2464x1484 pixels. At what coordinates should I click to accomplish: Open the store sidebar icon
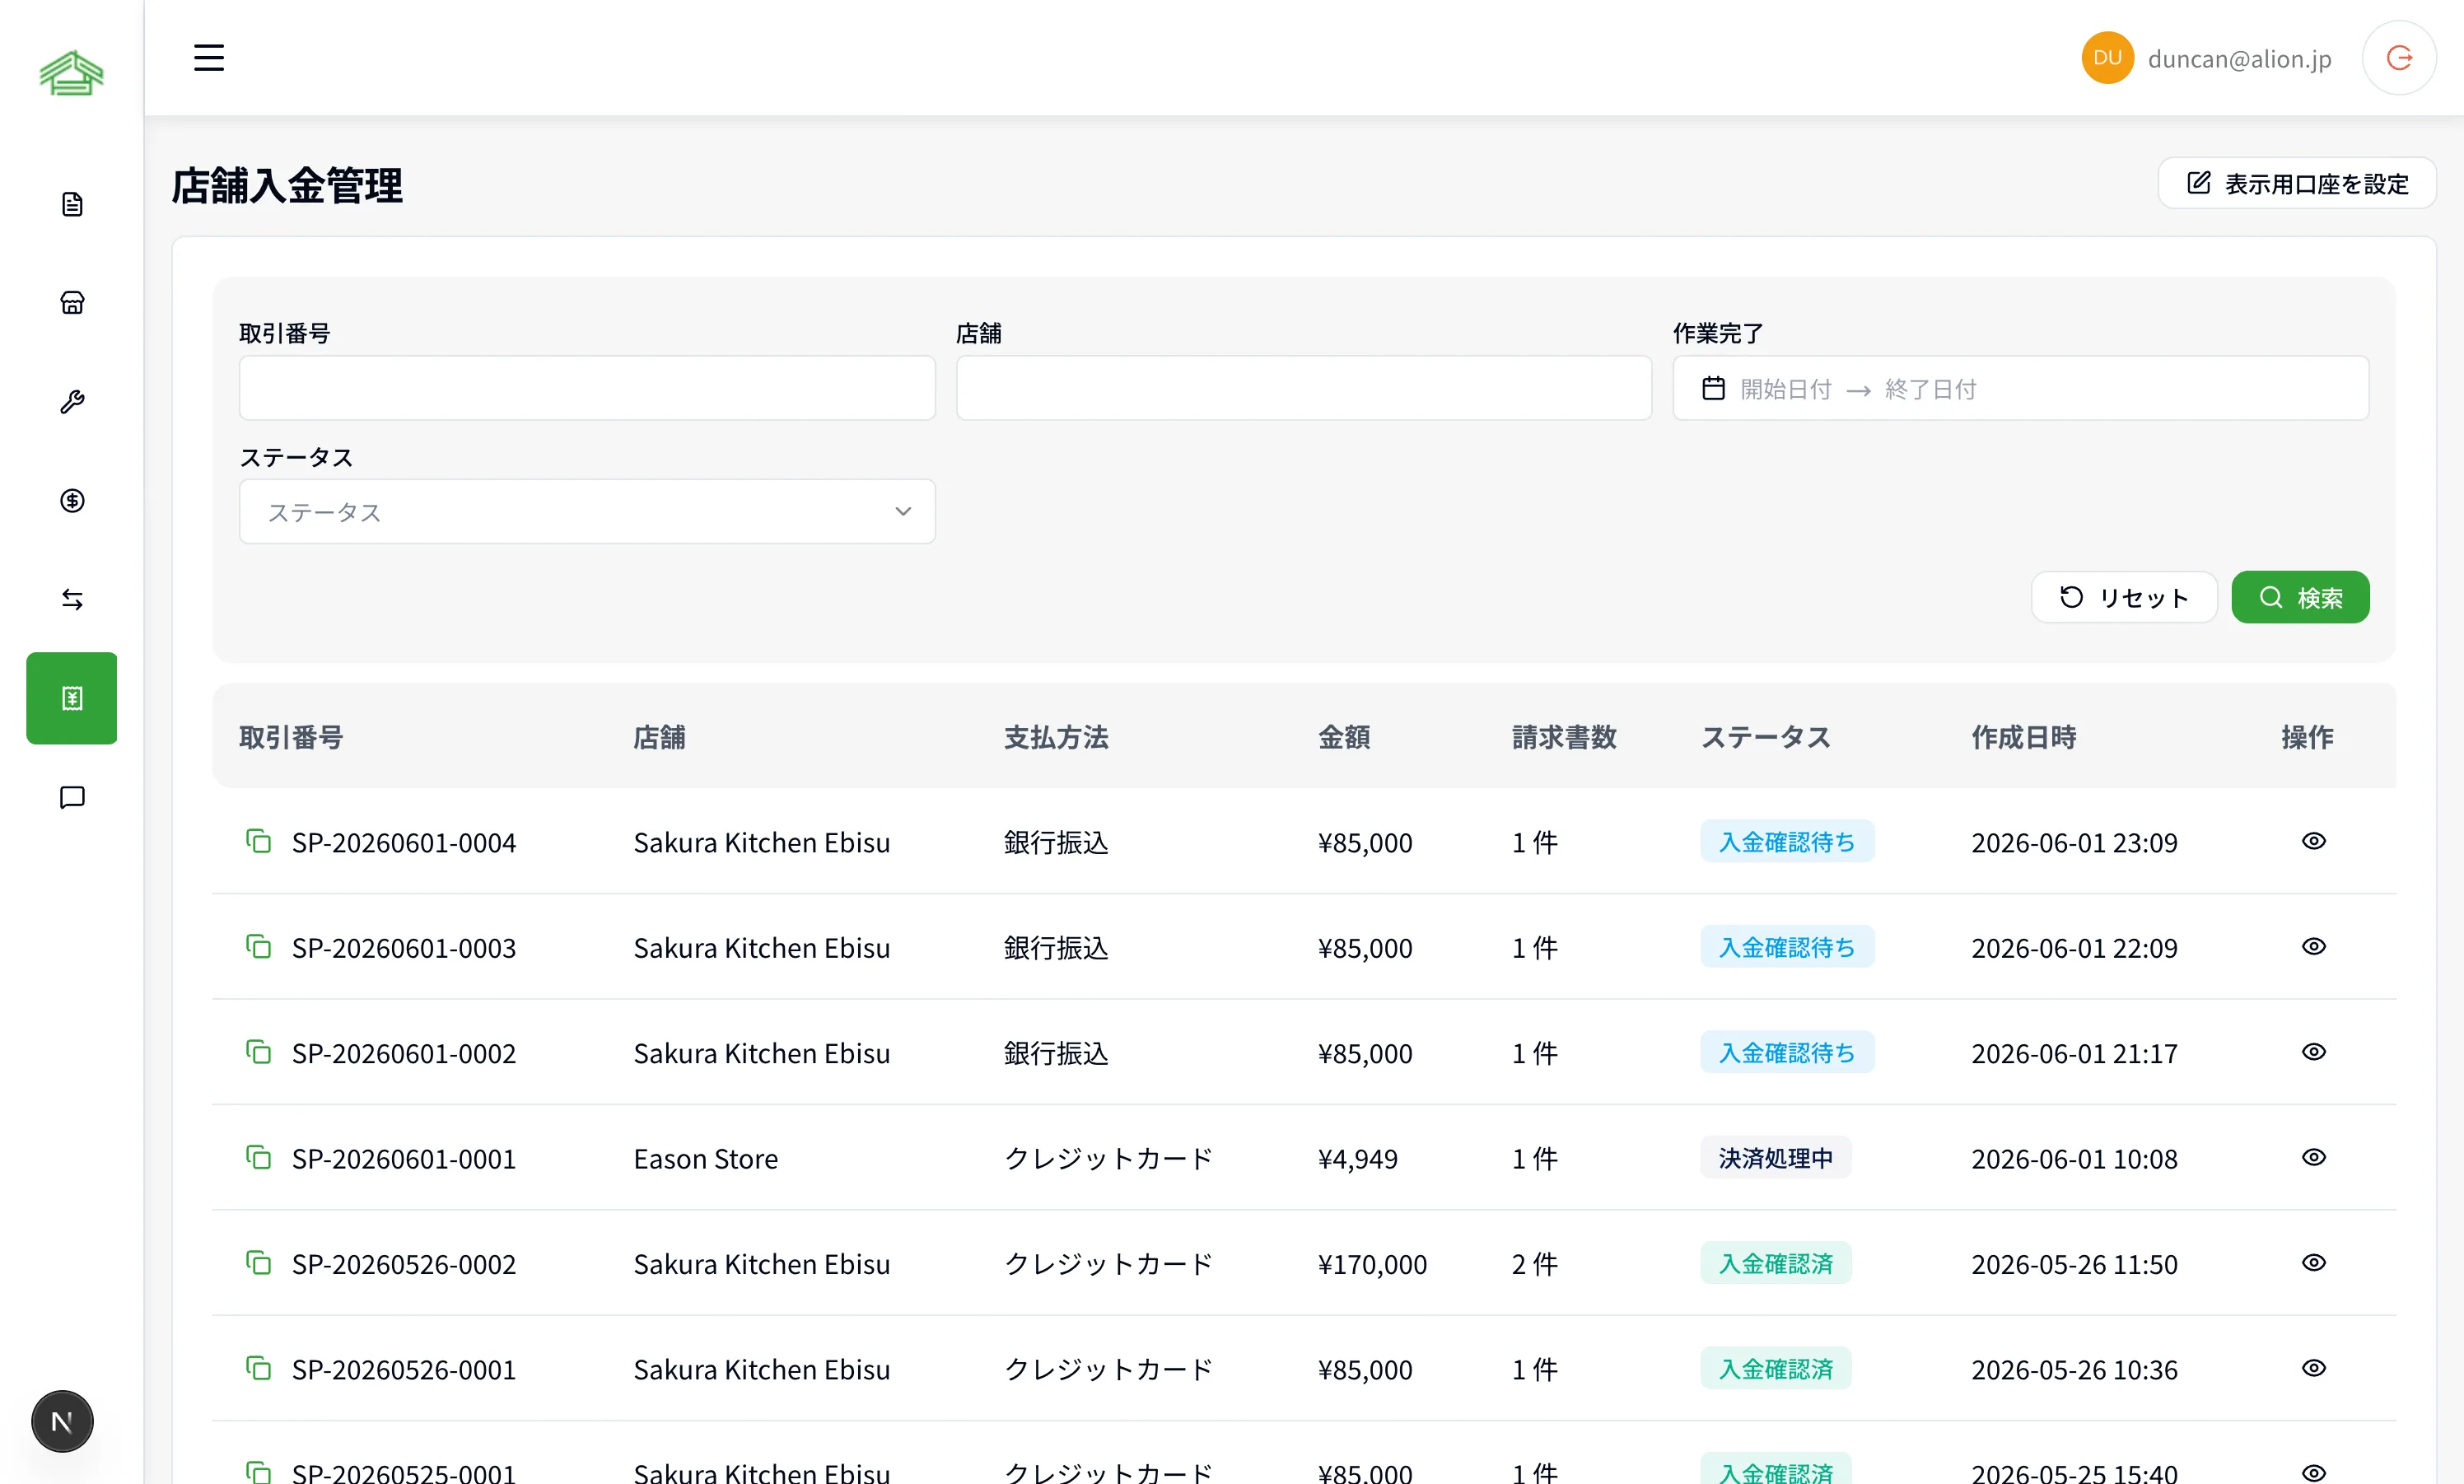72,303
